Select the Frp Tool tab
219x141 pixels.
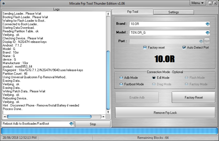coord(133,12)
